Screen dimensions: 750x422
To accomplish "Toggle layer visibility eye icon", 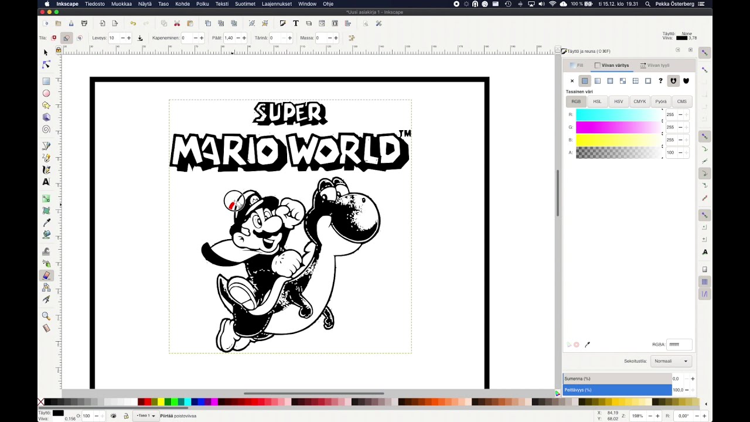I will click(113, 416).
